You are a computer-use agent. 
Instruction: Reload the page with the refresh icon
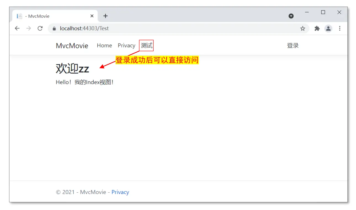pyautogui.click(x=40, y=28)
